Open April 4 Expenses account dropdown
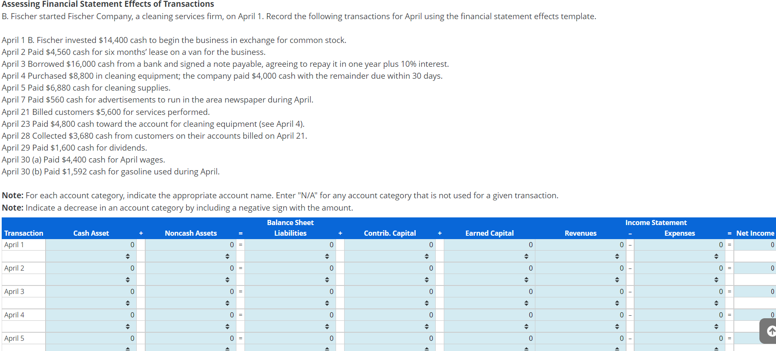This screenshot has width=776, height=351. [680, 326]
